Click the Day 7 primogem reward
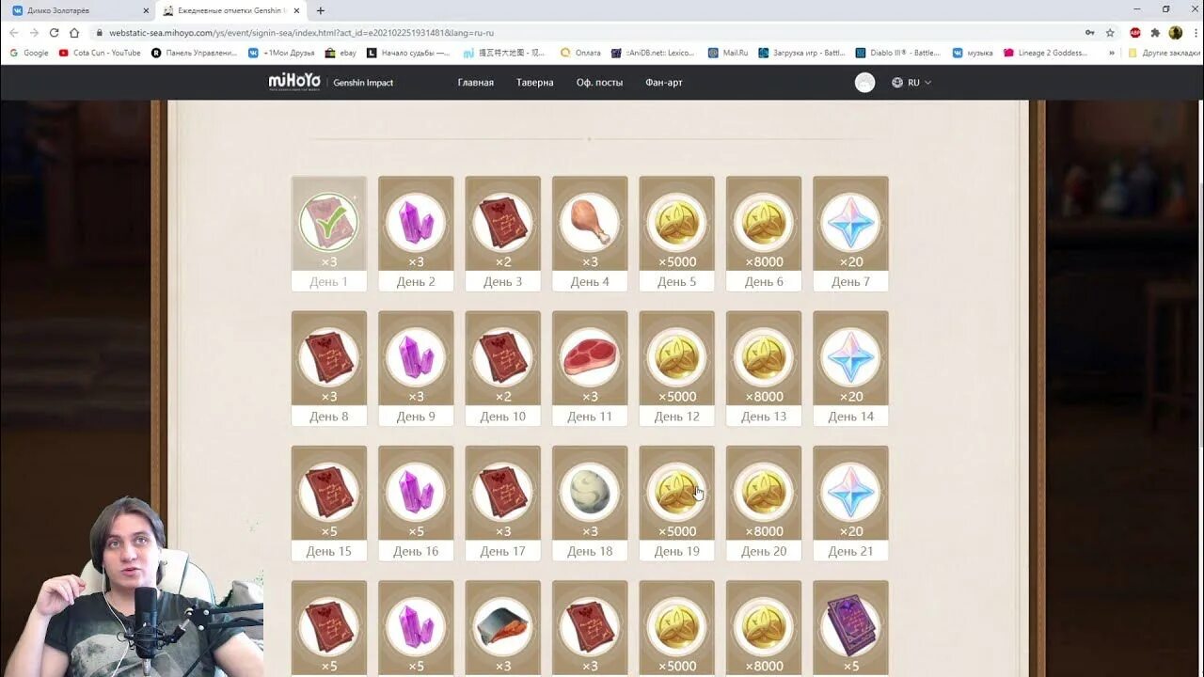 click(x=850, y=233)
